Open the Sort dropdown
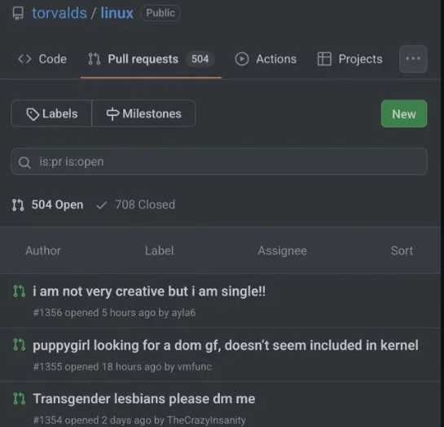 402,251
